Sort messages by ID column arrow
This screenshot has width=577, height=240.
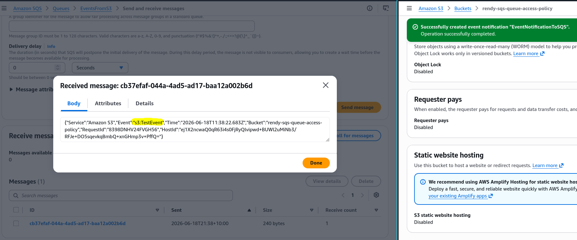point(157,210)
